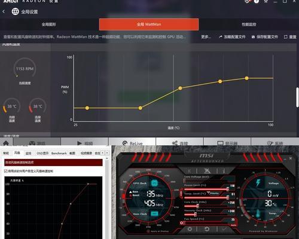Open MSI Afterburner settings gear

[x=190, y=229]
